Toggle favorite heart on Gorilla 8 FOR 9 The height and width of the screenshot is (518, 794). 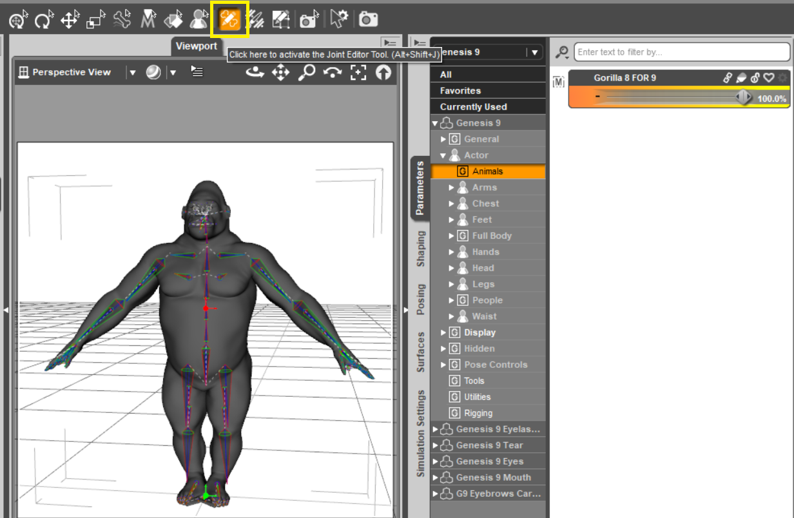pos(768,78)
